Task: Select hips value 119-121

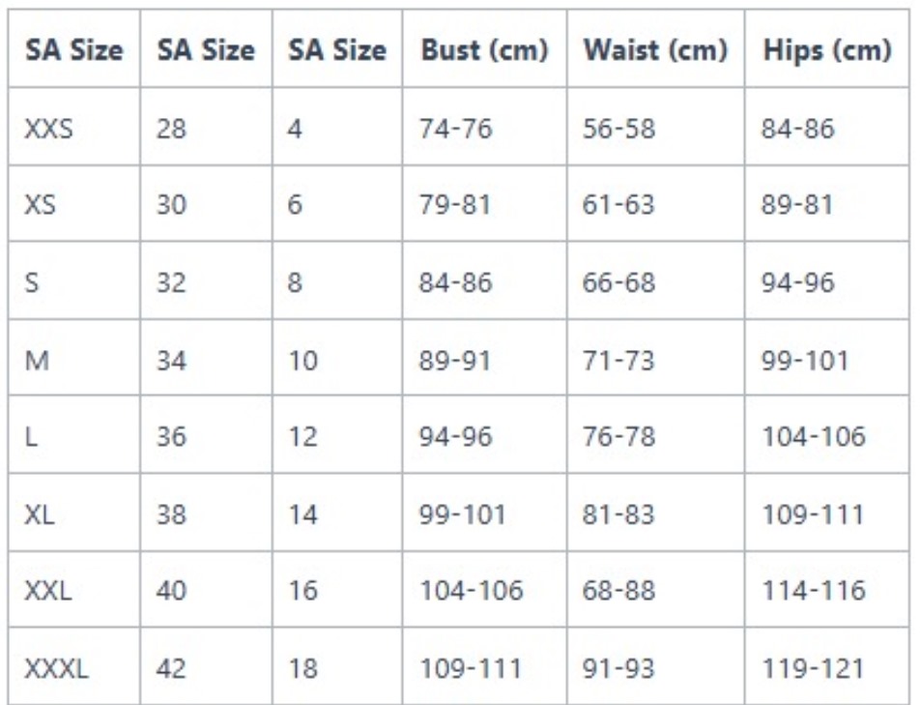Action: 813,668
